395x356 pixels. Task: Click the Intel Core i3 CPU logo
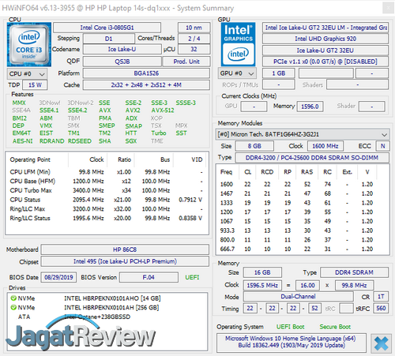coord(29,44)
